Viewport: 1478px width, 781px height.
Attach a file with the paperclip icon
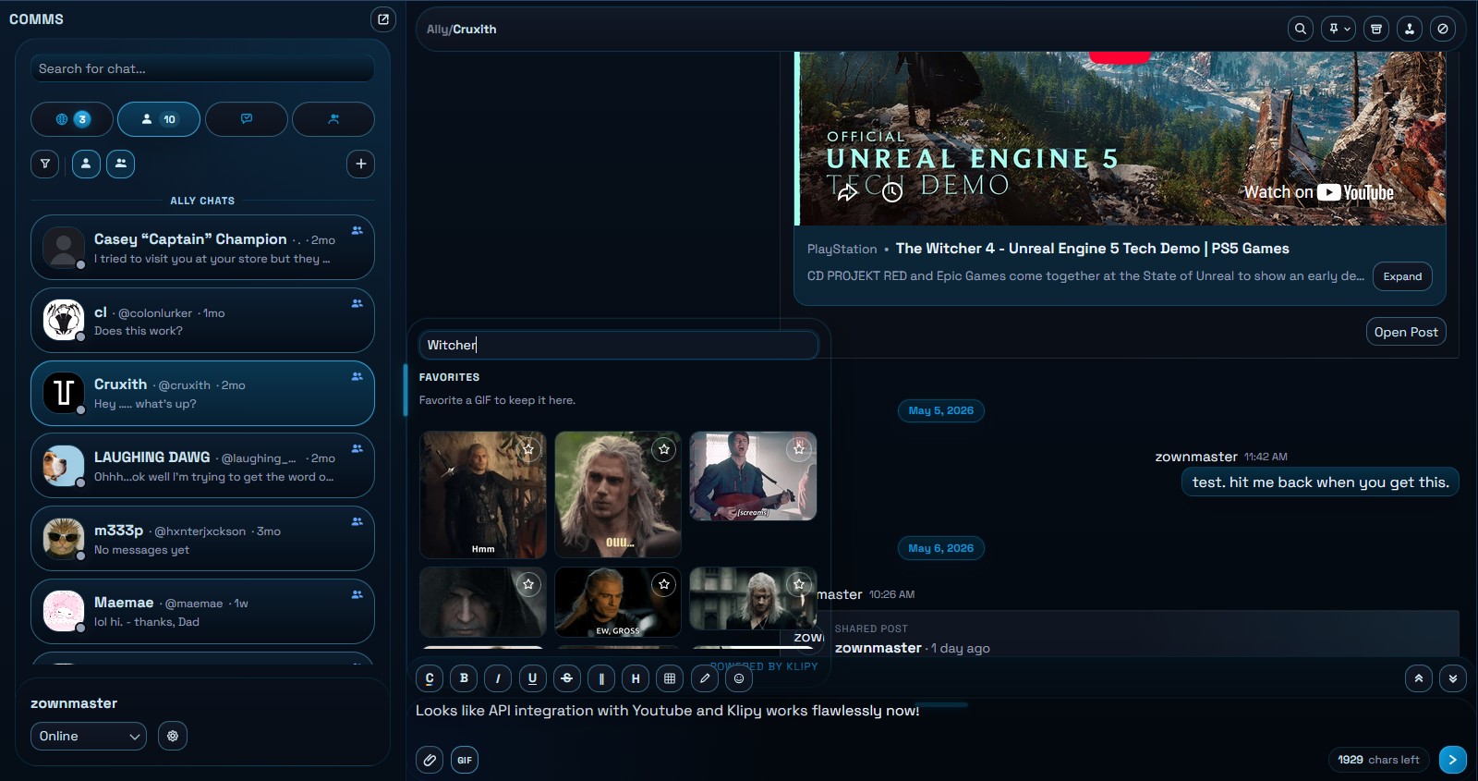click(x=430, y=760)
